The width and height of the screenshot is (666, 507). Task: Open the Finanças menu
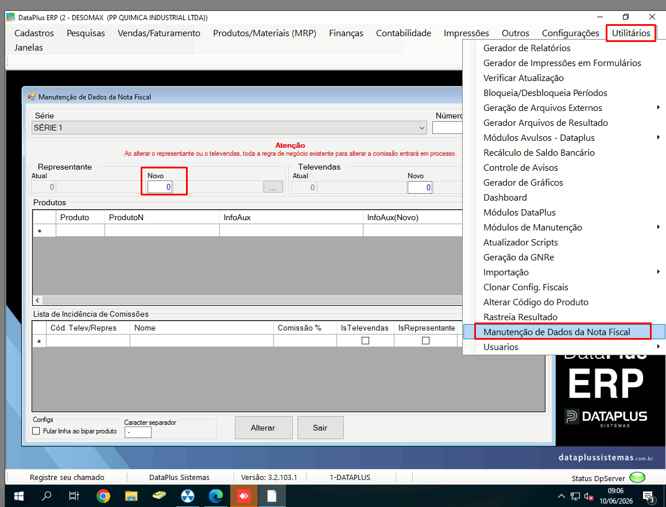(x=346, y=33)
